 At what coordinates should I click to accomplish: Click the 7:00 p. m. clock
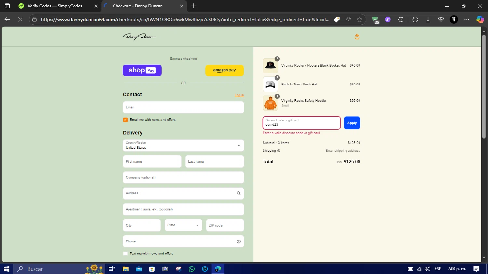pyautogui.click(x=457, y=269)
